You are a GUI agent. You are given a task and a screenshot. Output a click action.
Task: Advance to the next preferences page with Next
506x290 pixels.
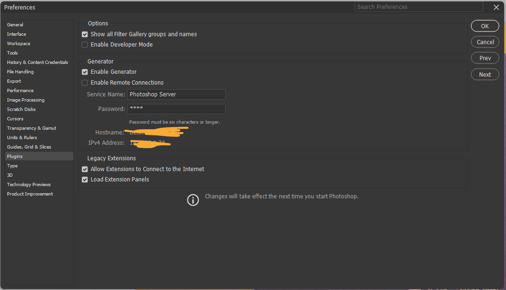(485, 74)
